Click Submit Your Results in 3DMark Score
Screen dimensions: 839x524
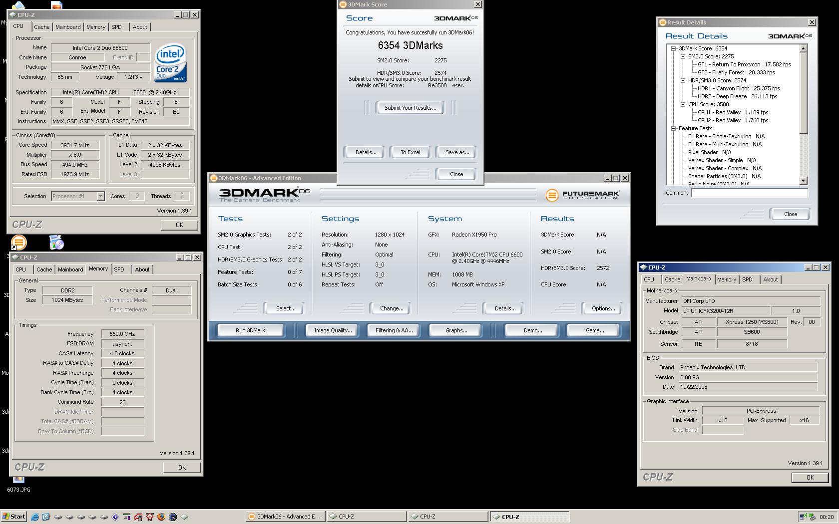(410, 108)
